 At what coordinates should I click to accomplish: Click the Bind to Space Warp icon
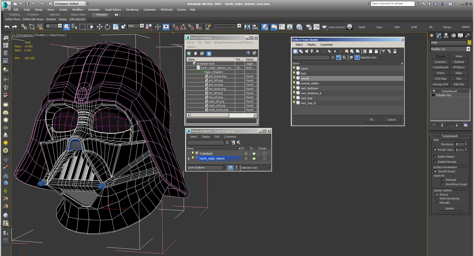40,27
